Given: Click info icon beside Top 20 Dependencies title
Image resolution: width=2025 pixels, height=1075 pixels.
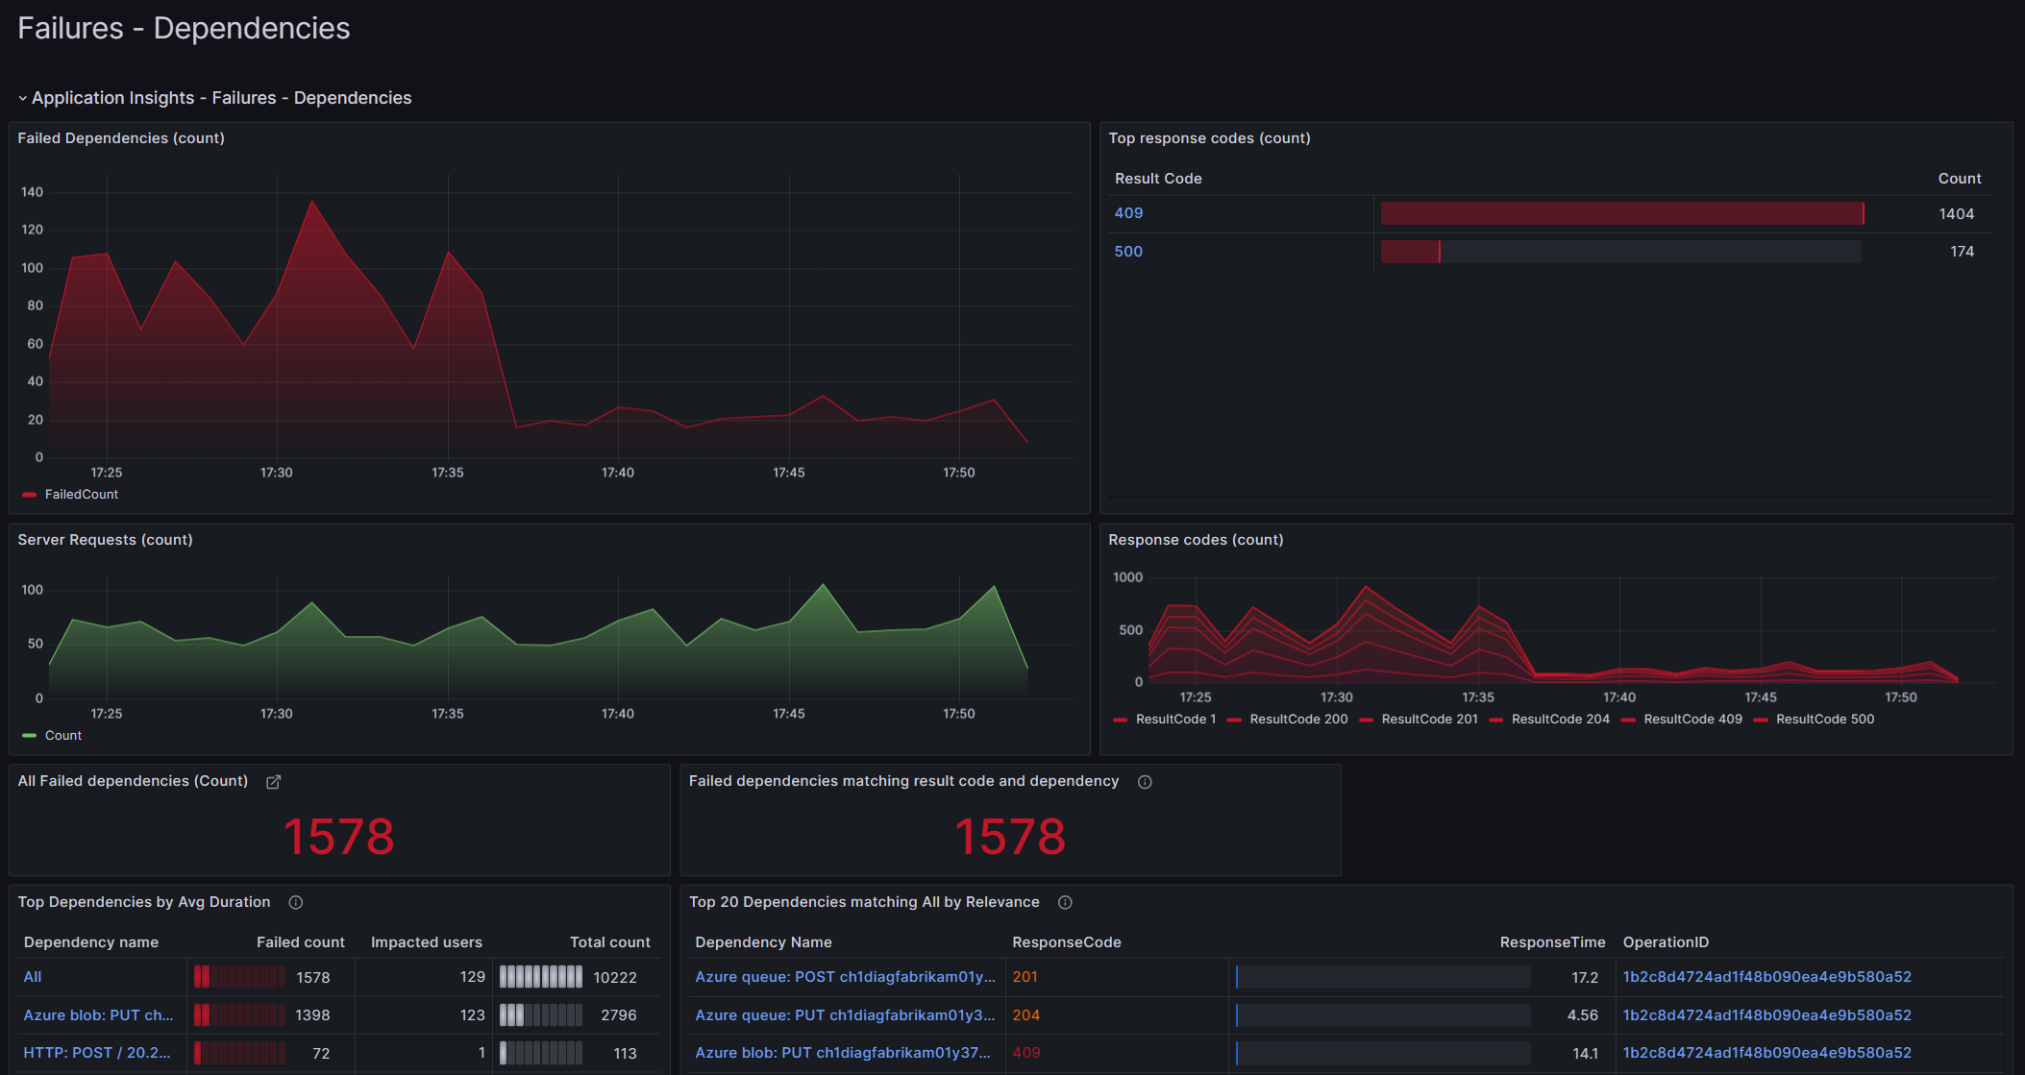Looking at the screenshot, I should coord(1065,902).
